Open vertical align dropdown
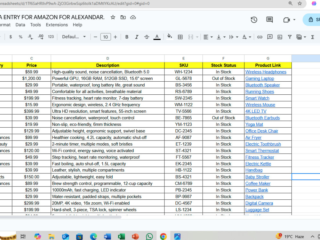 click(221, 37)
